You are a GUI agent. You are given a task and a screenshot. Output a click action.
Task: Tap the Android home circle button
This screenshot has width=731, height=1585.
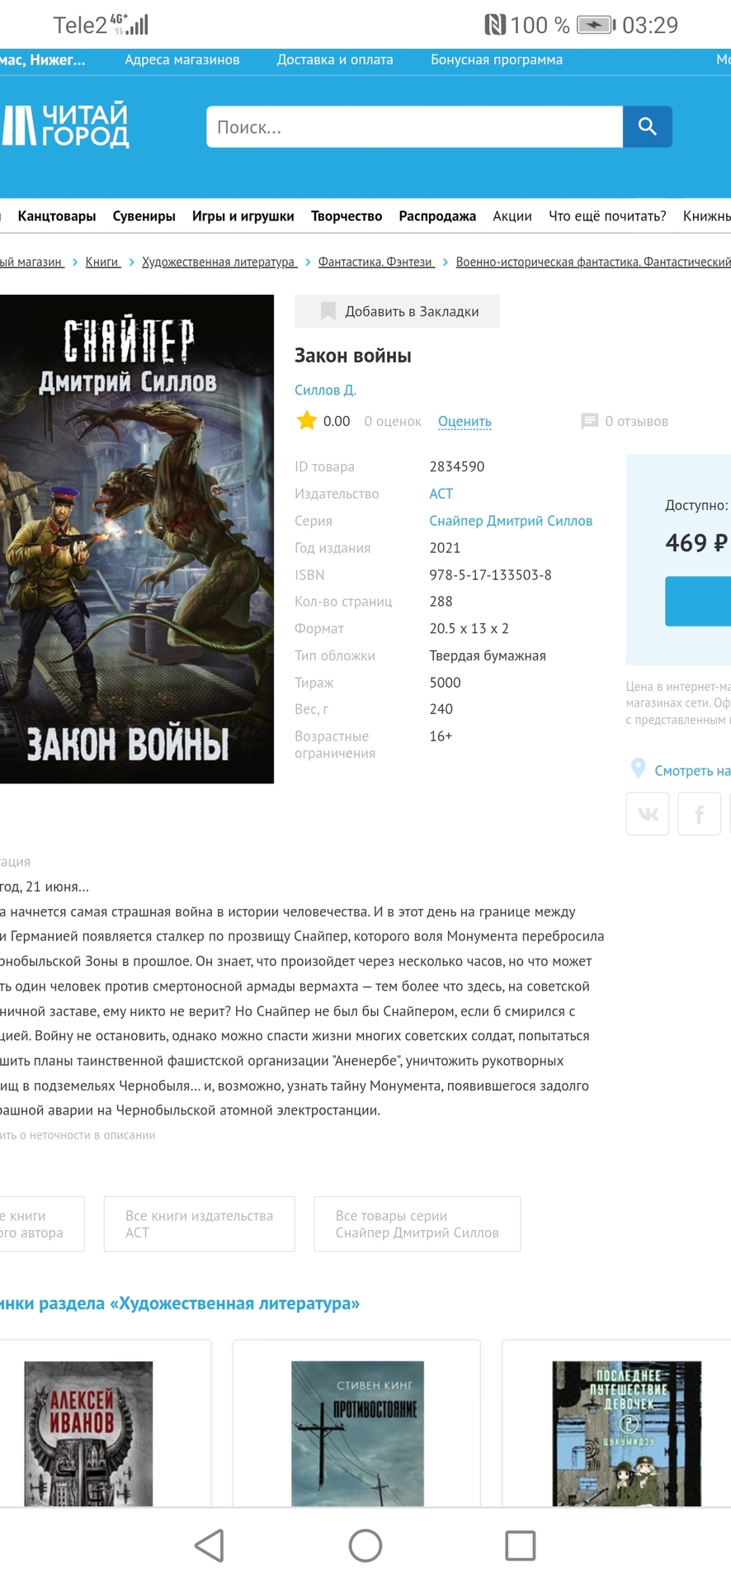coord(365,1545)
